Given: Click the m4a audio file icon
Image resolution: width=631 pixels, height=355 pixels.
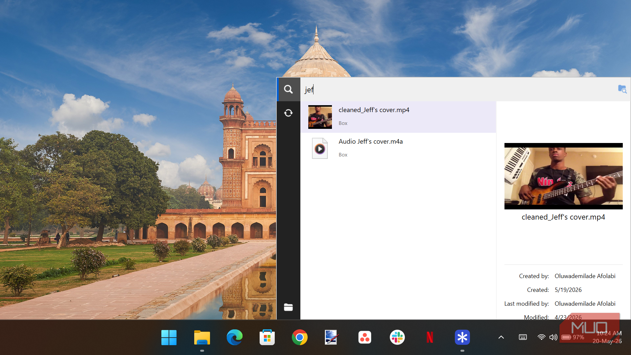Looking at the screenshot, I should coord(320,149).
